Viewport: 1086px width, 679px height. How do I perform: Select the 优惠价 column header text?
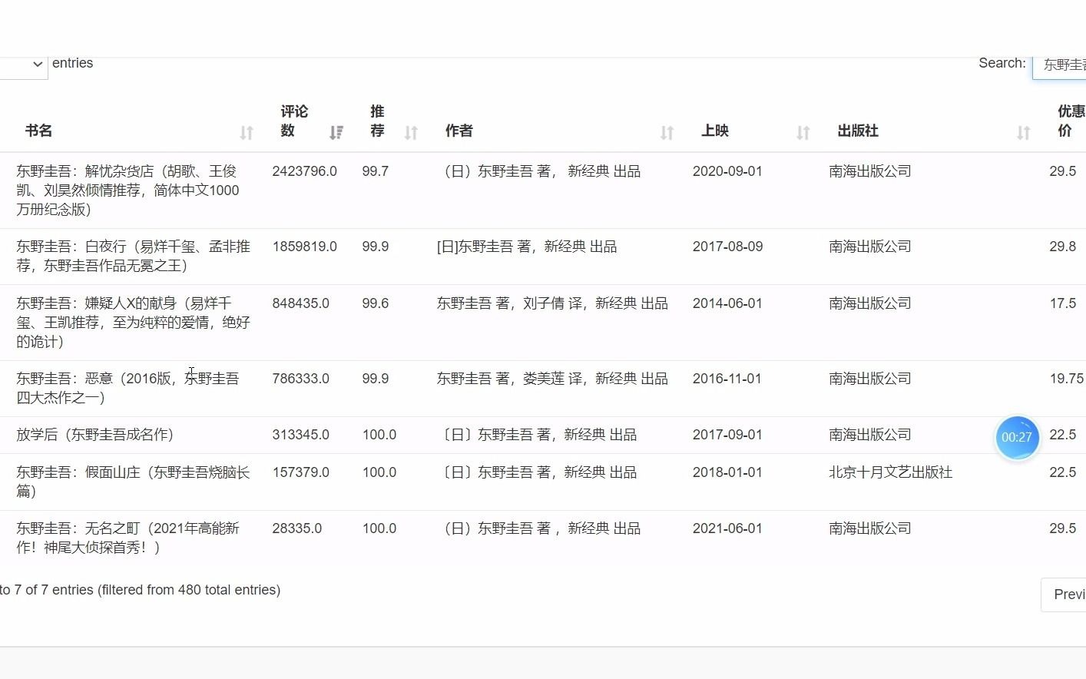coord(1071,121)
